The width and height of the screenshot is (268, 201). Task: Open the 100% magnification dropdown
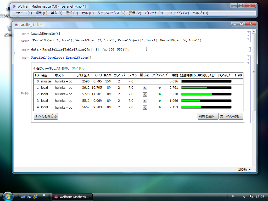pos(245,169)
